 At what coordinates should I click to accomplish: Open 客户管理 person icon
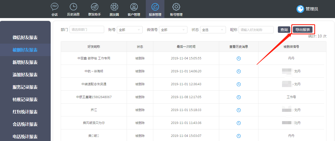click(x=134, y=6)
